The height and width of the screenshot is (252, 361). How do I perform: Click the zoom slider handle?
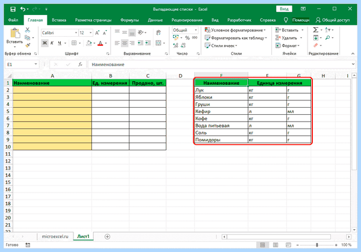coord(317,245)
